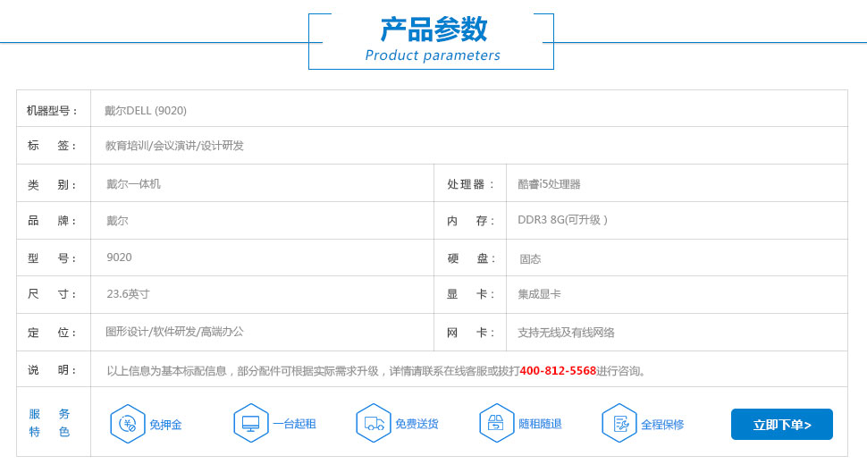The image size is (867, 473).
Task: Select the 全程保修 label text
Action: [x=662, y=425]
